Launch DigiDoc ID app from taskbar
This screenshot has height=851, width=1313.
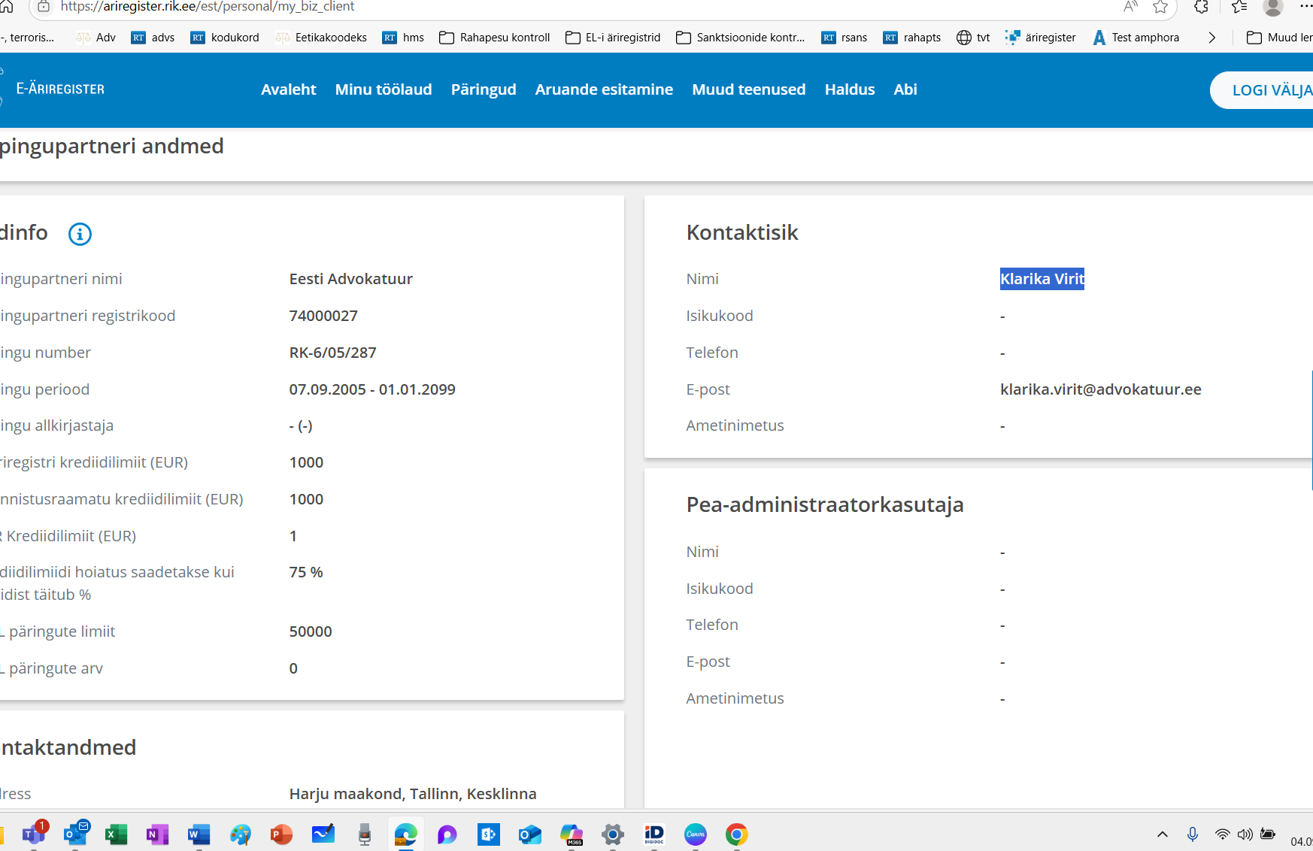[x=654, y=834]
